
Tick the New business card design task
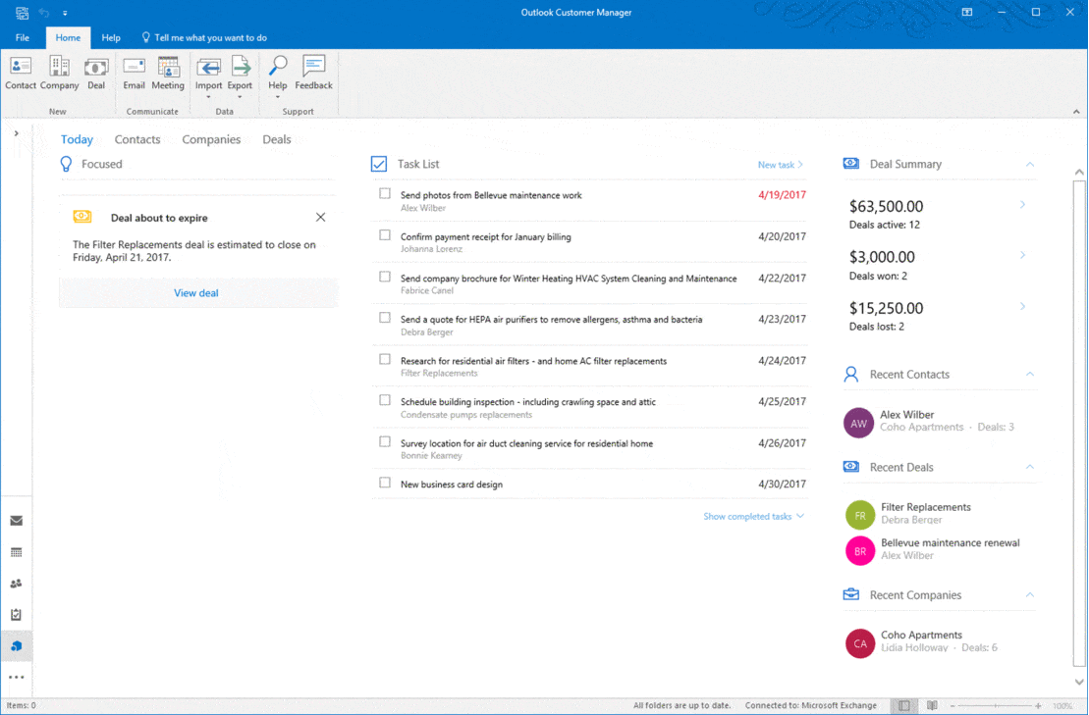click(385, 483)
